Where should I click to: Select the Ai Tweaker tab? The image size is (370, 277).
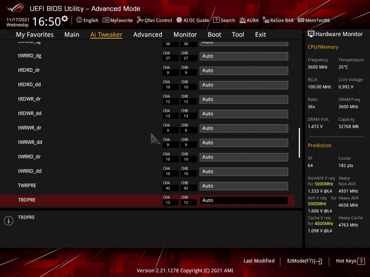(106, 35)
